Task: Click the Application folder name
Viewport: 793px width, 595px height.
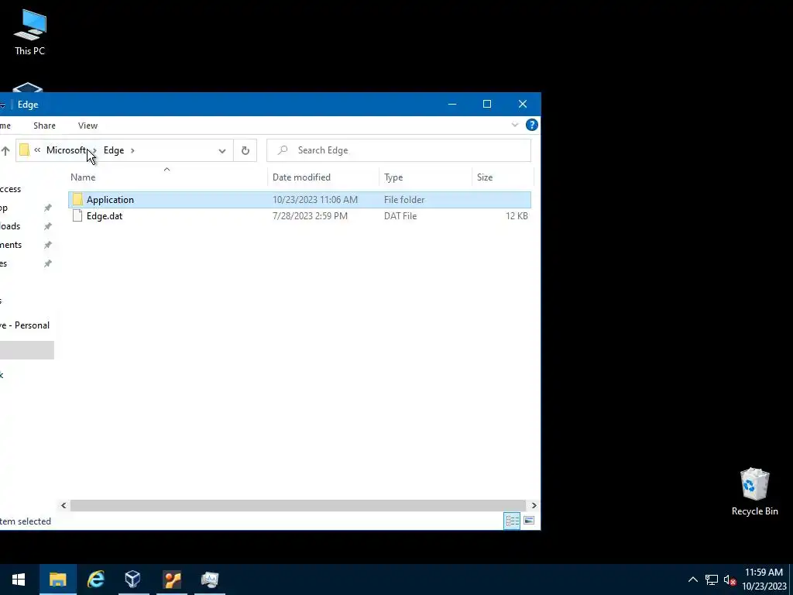Action: (110, 200)
